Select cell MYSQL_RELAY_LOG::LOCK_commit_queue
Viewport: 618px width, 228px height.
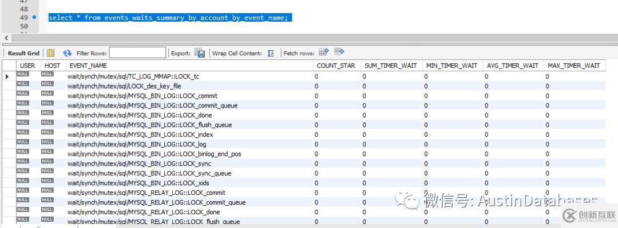tap(156, 202)
